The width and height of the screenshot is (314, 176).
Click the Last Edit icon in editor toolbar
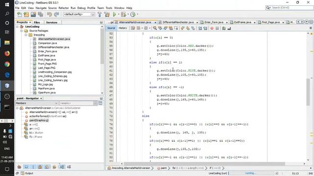point(133,28)
